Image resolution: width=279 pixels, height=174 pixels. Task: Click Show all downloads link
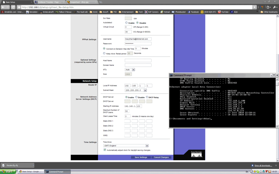263,165
